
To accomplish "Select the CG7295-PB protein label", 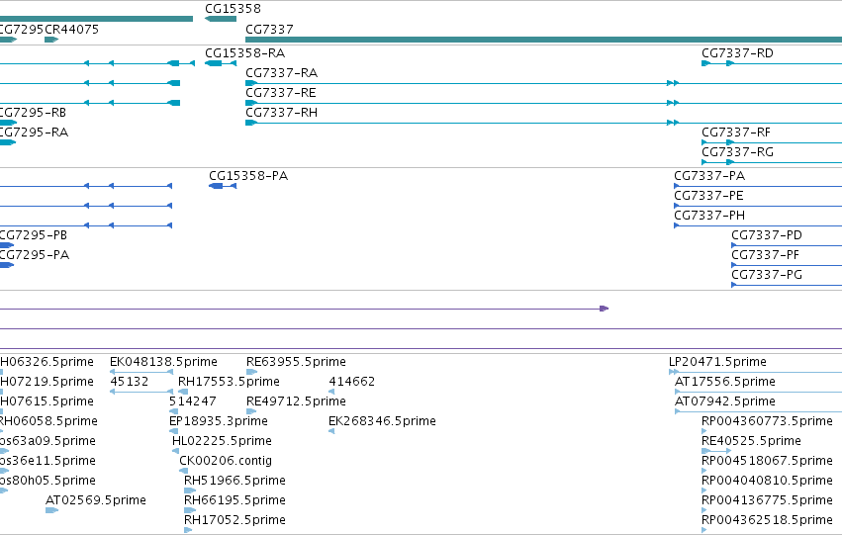I will point(34,235).
